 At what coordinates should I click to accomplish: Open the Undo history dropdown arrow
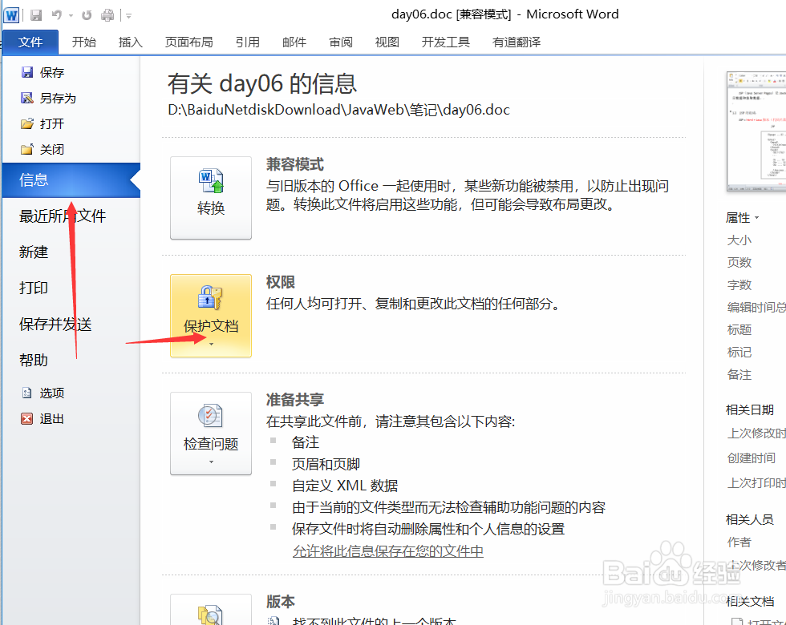71,15
